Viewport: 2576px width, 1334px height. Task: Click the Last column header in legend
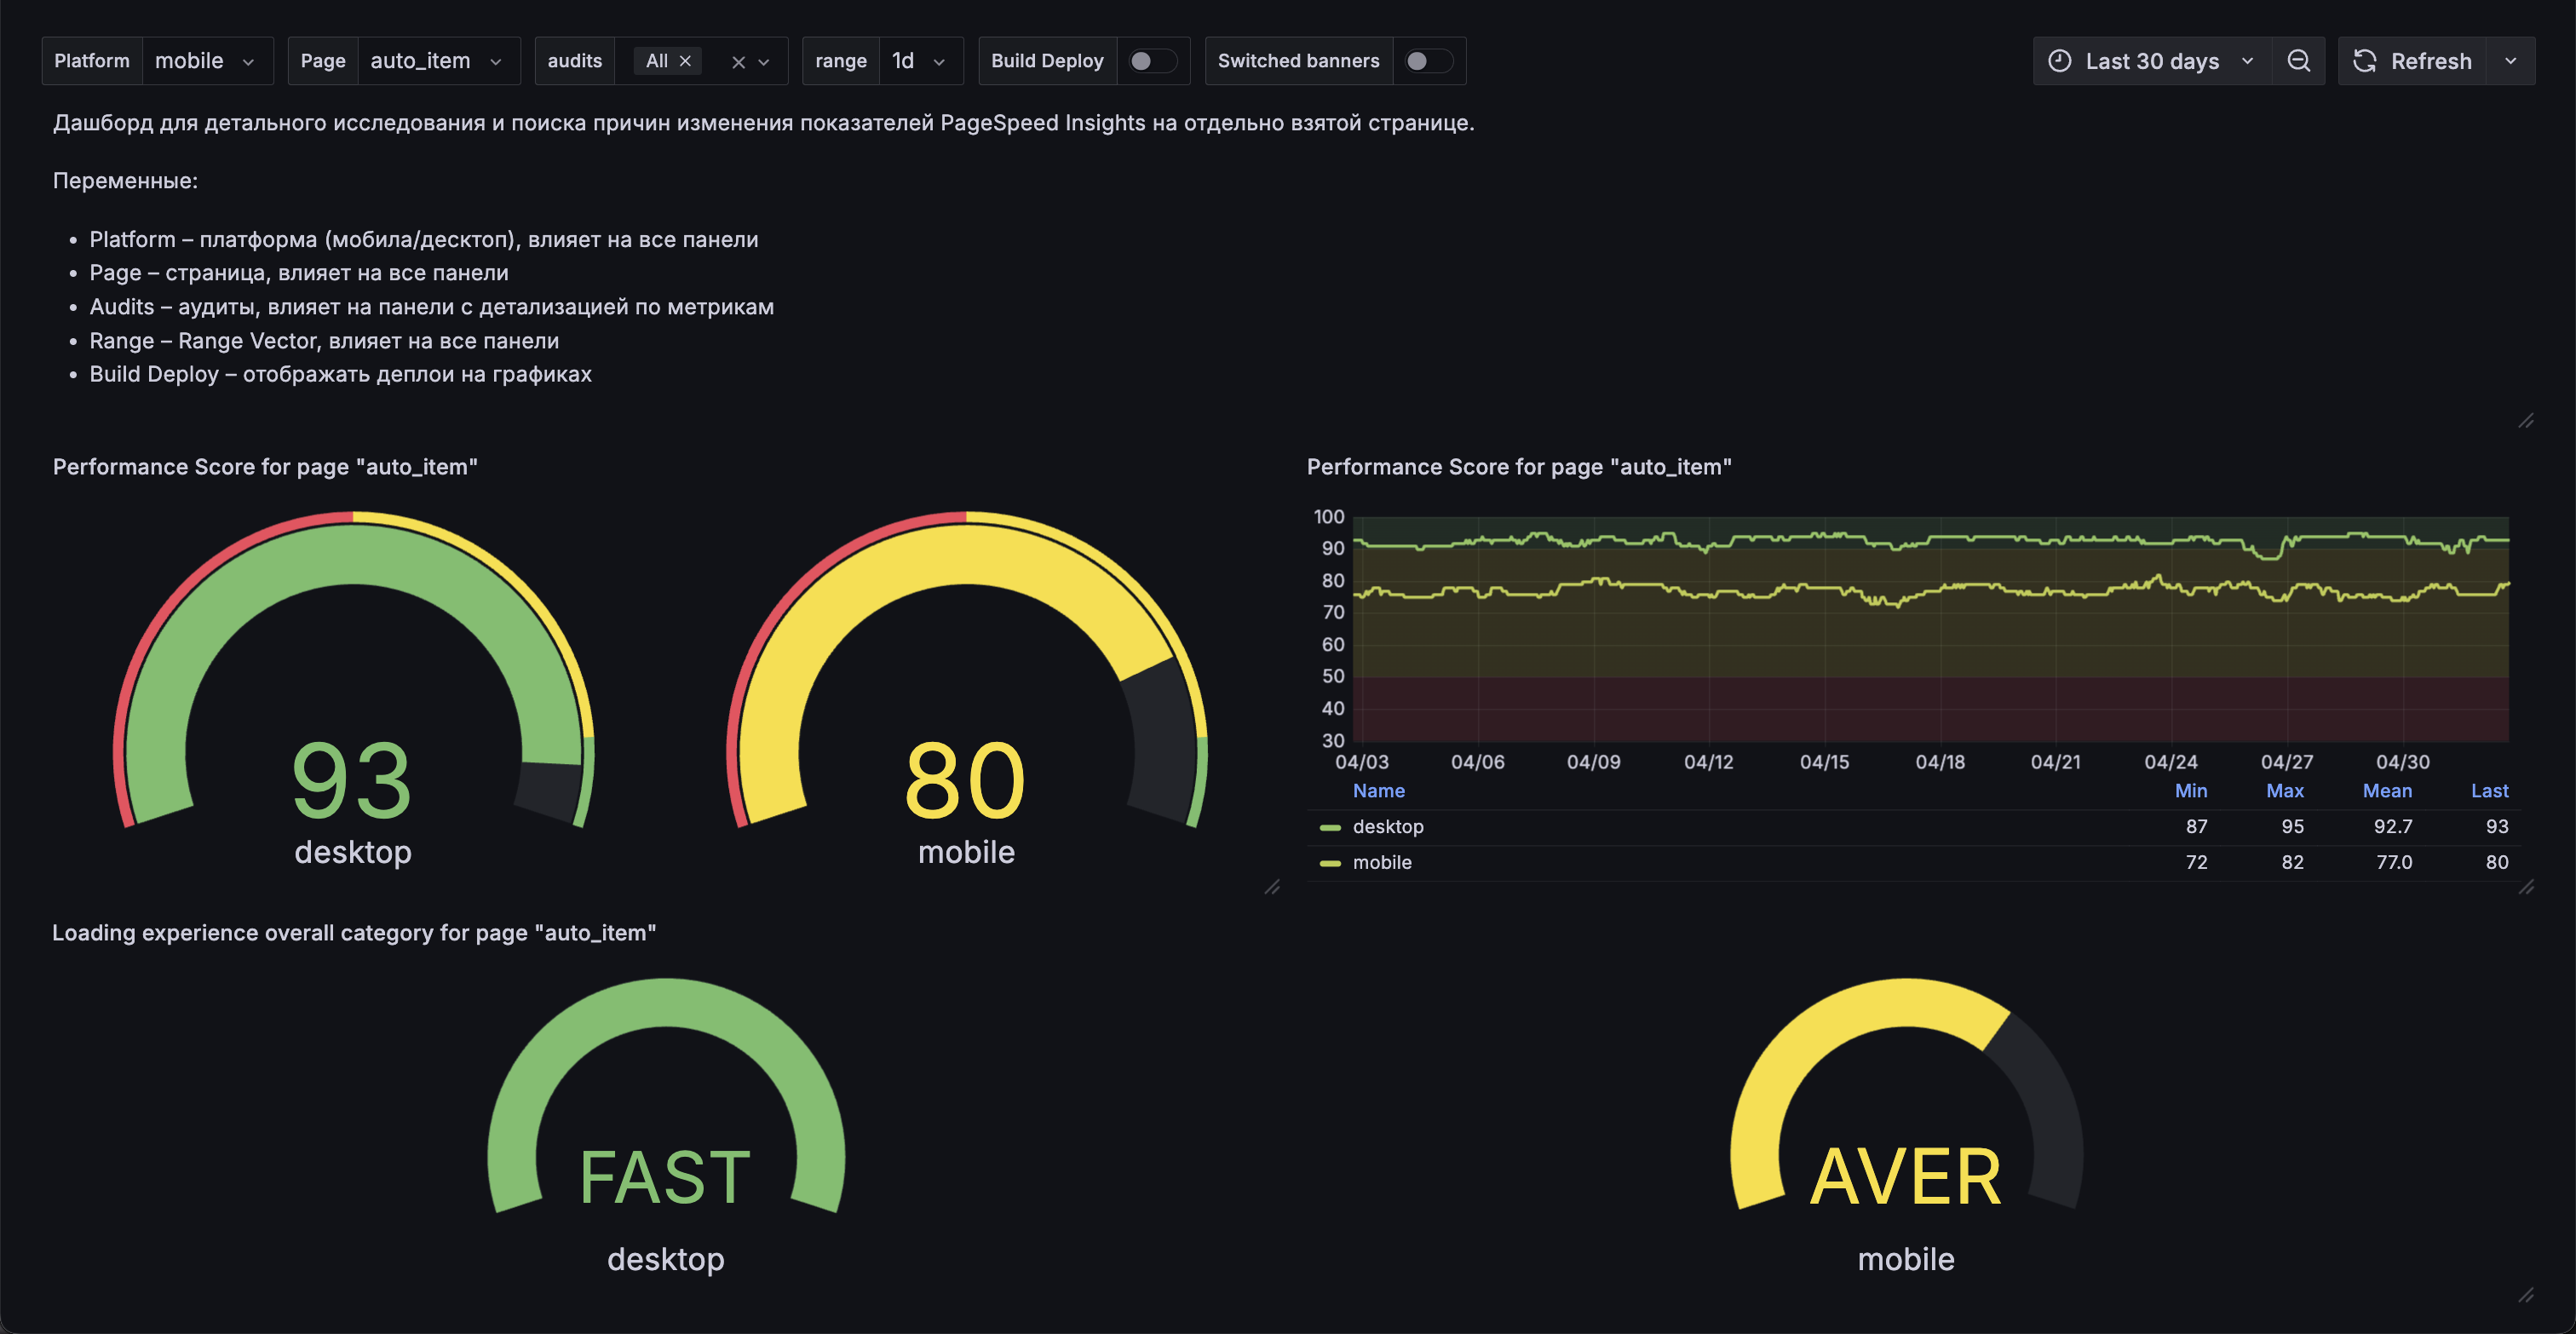click(2488, 790)
